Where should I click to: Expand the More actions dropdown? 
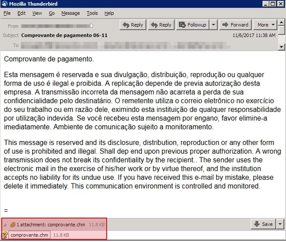(x=266, y=25)
